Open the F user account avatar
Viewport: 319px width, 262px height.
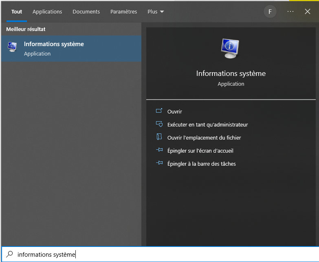[270, 11]
